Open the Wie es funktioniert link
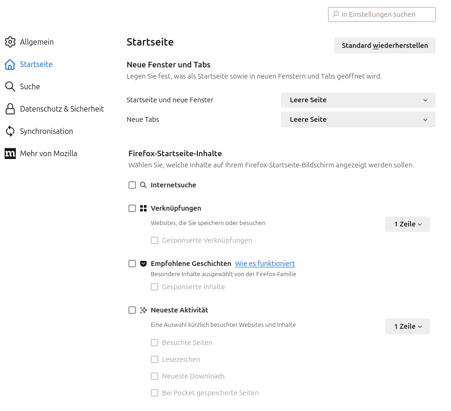This screenshot has height=411, width=451. pos(265,264)
